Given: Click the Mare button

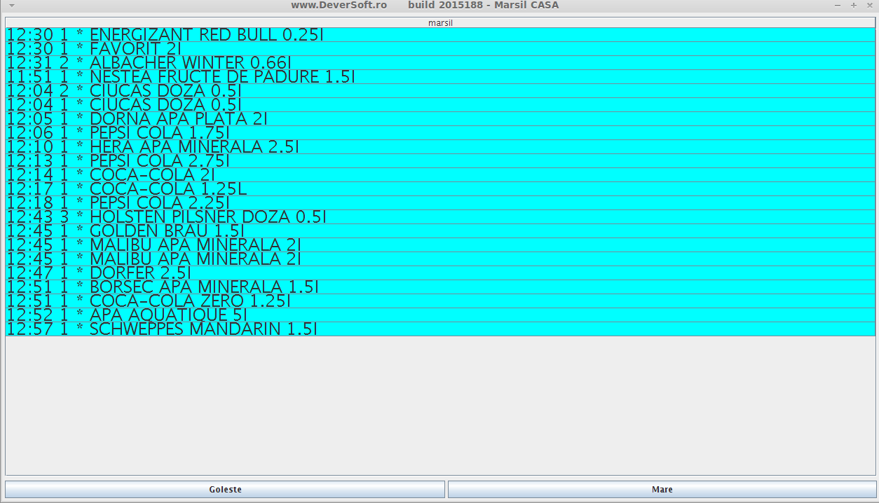Looking at the screenshot, I should (662, 489).
